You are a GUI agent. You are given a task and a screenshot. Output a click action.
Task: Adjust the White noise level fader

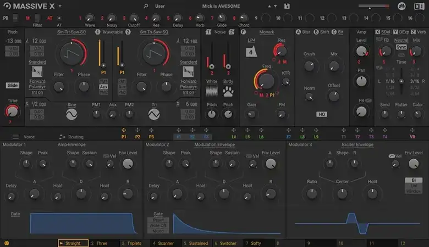(212, 54)
